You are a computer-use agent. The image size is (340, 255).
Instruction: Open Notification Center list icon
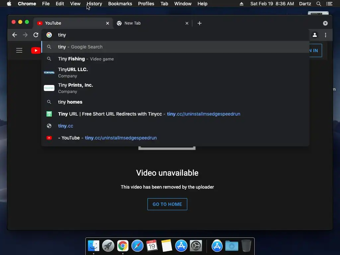(329, 4)
